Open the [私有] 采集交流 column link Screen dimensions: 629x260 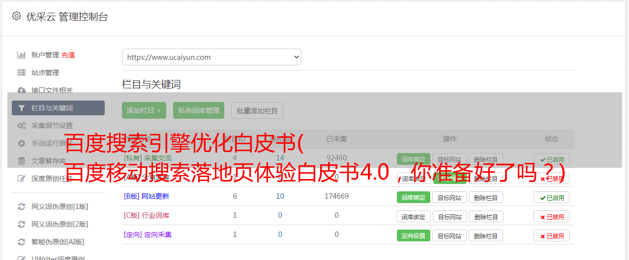point(148,158)
